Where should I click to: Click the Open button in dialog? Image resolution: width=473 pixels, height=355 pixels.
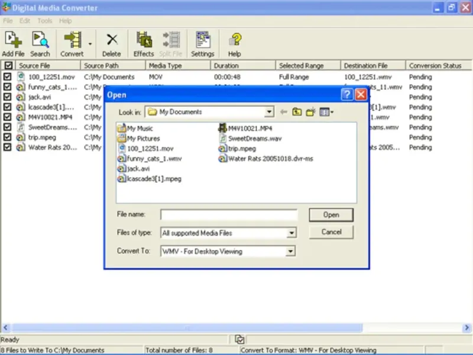[331, 215]
